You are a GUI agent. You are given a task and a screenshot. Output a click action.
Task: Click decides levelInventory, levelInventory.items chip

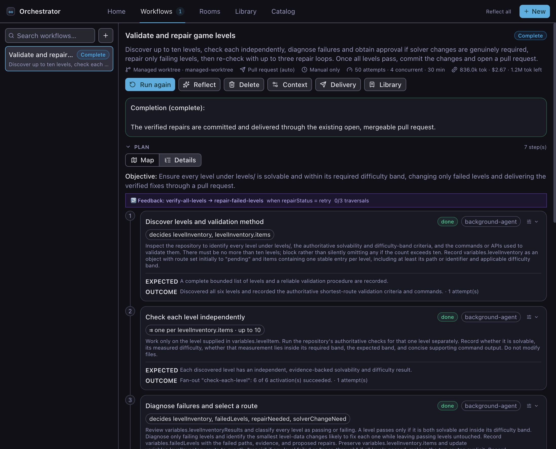tap(210, 235)
